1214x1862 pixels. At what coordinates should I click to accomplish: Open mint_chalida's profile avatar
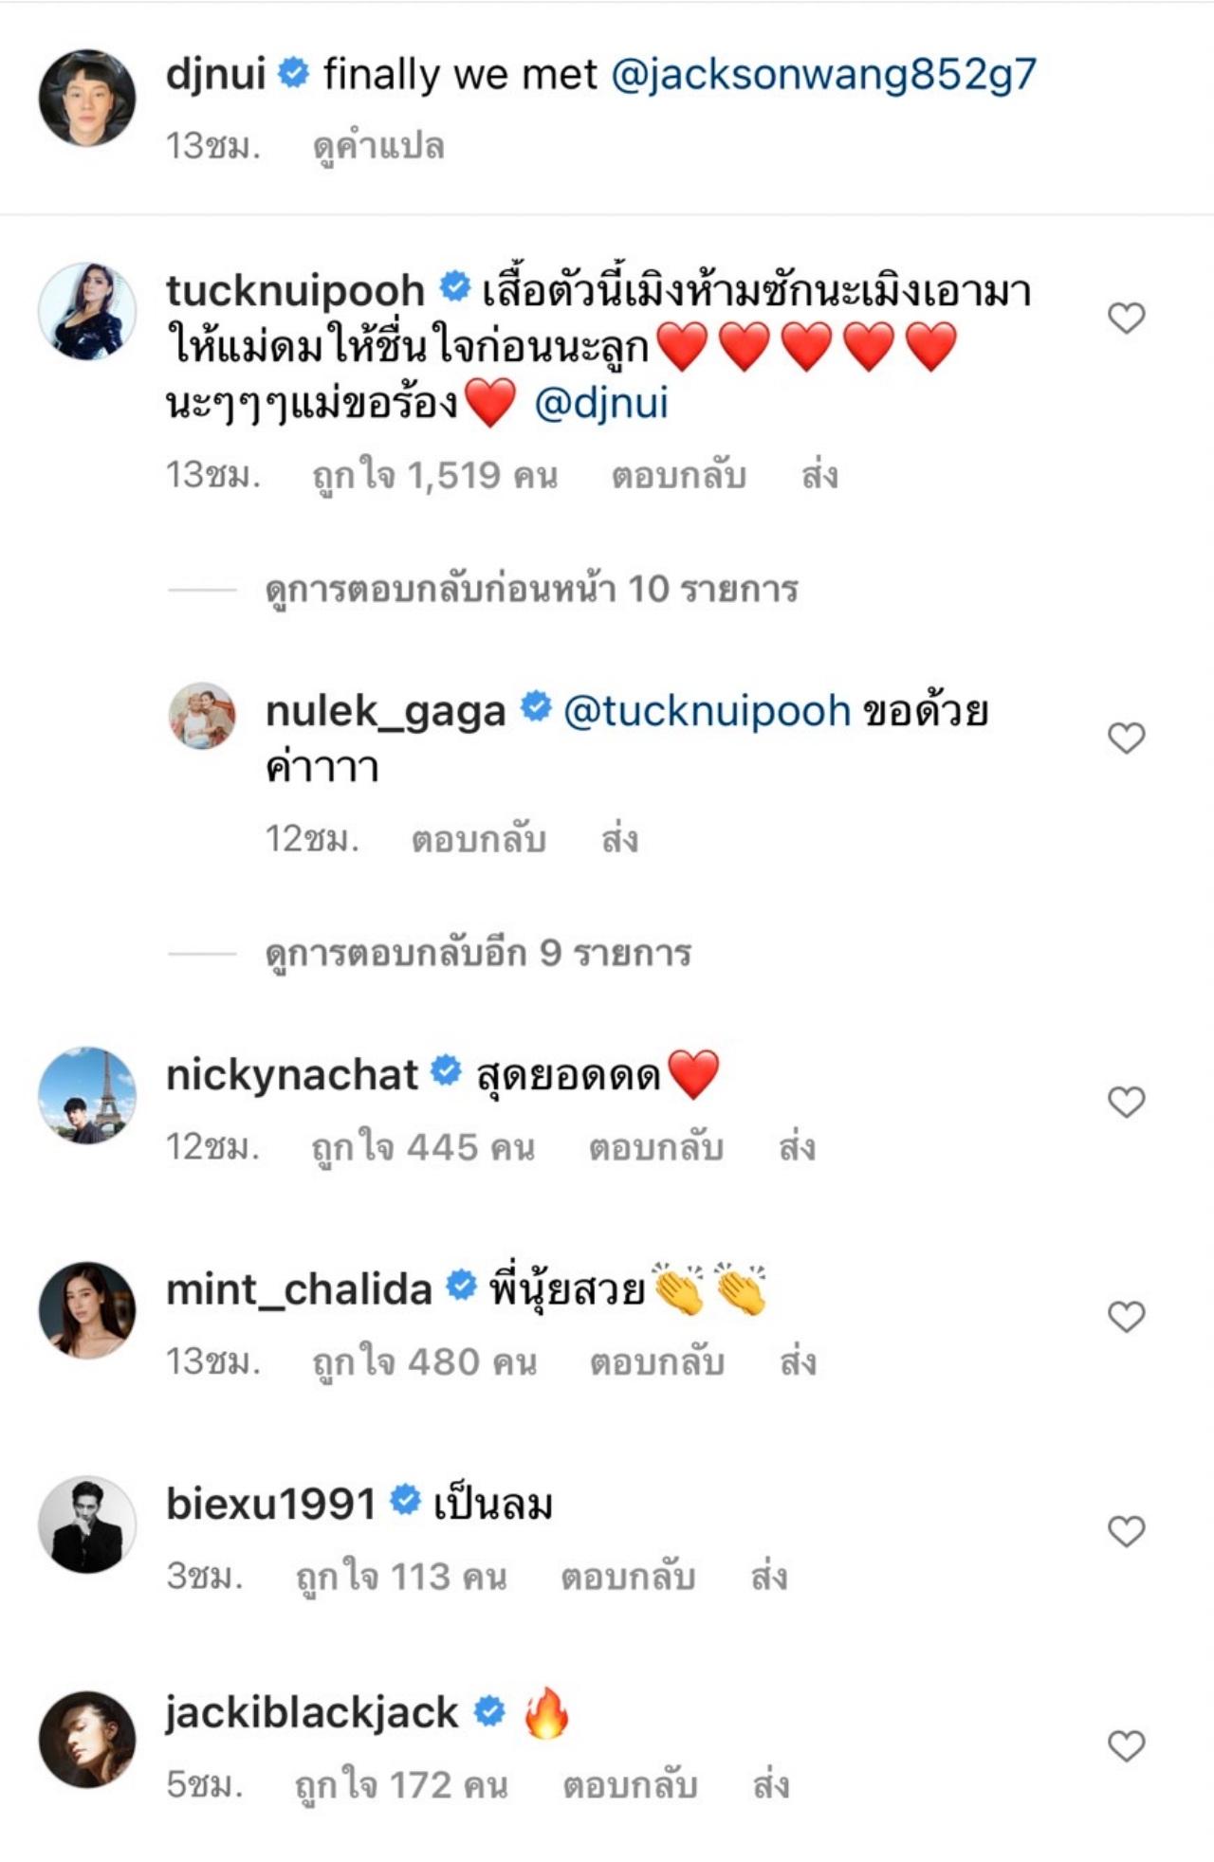point(87,1310)
